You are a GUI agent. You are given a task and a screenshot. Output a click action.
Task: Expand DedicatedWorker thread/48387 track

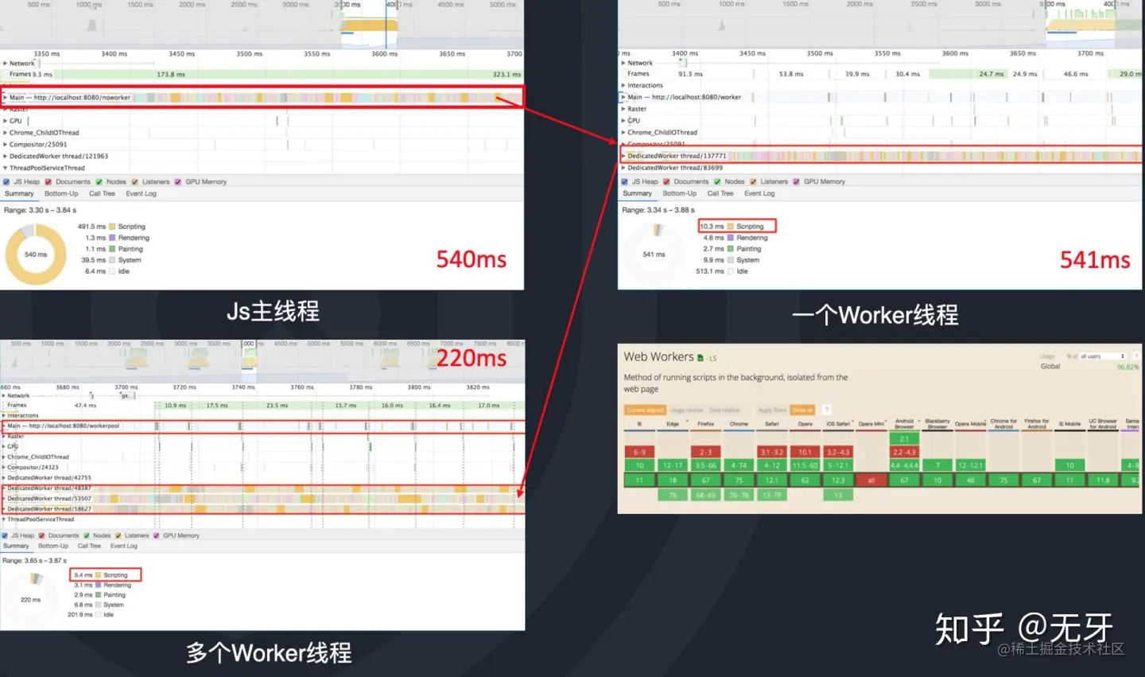point(4,488)
